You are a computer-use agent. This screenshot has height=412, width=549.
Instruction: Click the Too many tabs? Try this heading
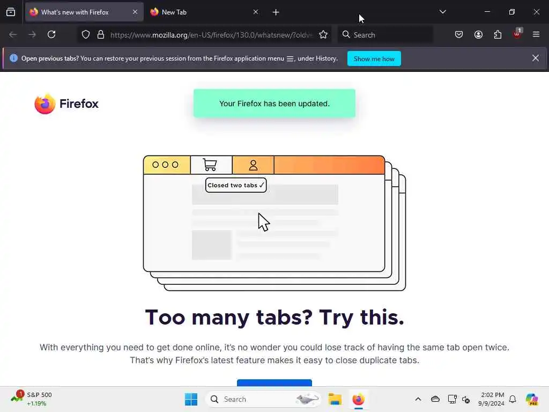point(274,318)
